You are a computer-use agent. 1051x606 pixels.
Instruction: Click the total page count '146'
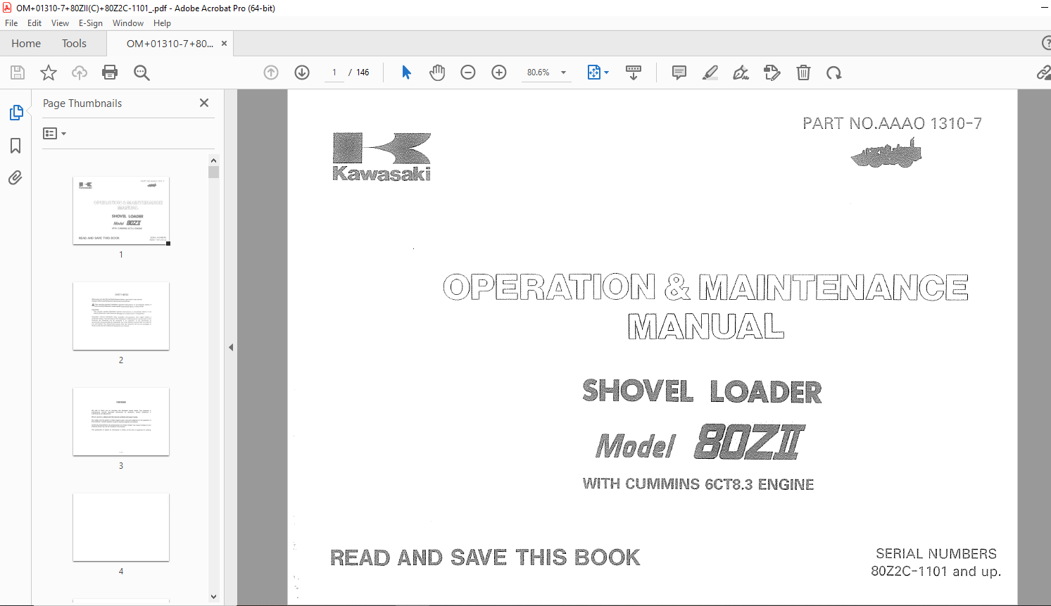coord(363,72)
